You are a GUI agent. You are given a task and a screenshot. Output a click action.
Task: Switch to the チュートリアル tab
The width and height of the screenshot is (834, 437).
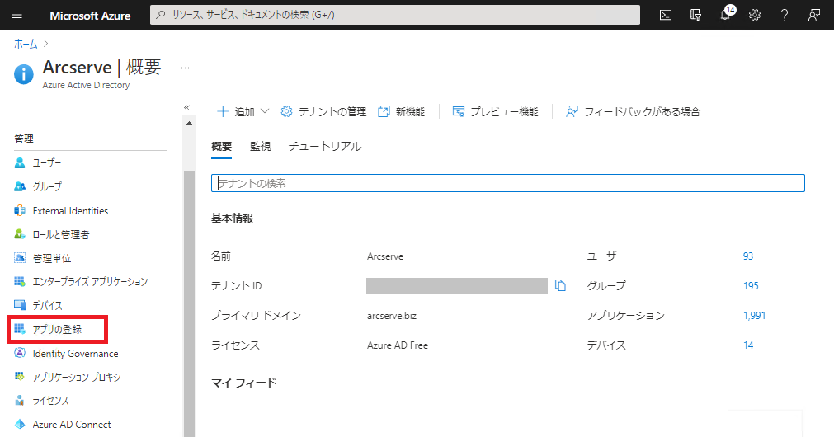[324, 146]
